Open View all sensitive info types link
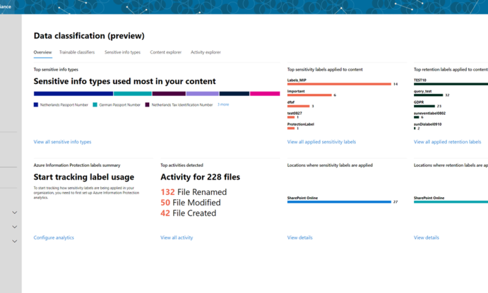This screenshot has height=293, width=488. coord(62,142)
